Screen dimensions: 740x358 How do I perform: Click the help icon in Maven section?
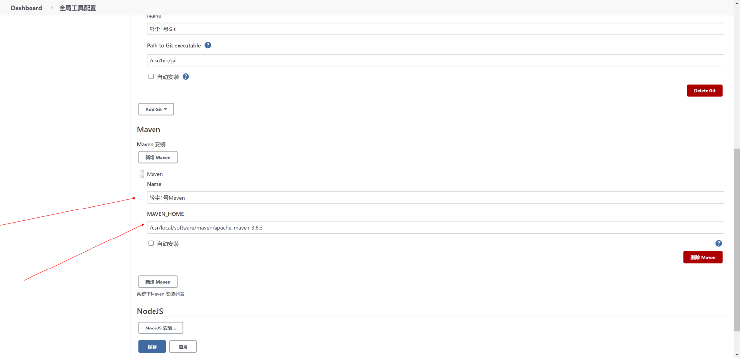718,243
